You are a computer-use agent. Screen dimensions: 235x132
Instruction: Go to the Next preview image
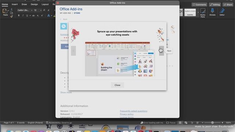162,51
